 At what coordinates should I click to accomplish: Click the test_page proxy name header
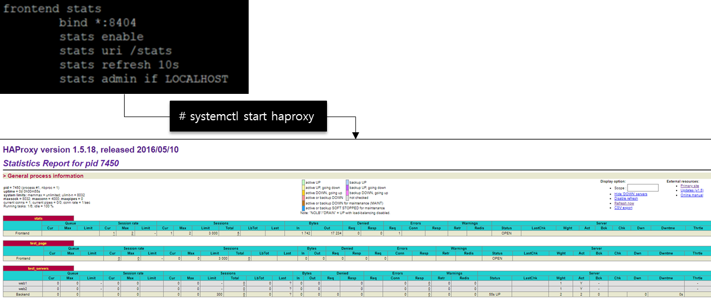(38, 243)
